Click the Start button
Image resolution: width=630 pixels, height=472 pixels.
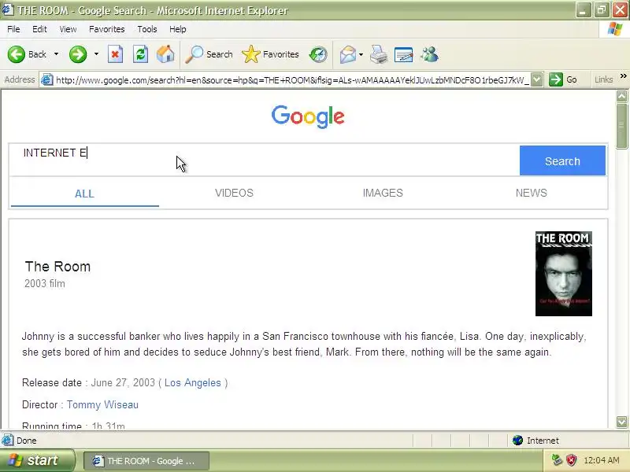[x=37, y=460]
